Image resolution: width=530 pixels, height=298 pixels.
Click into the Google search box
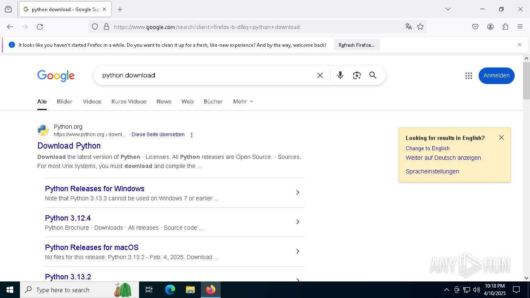pos(205,75)
